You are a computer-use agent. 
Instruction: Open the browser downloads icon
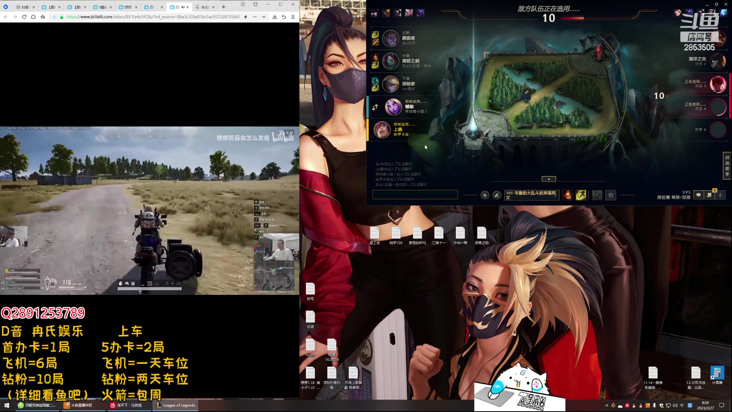click(x=274, y=17)
